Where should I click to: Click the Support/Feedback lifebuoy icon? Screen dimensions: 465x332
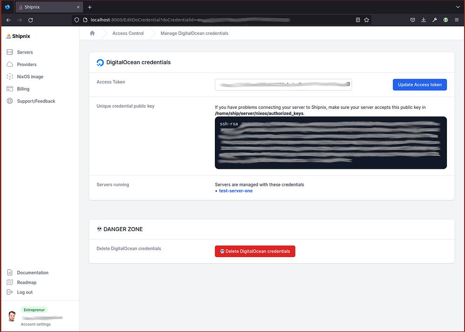pyautogui.click(x=10, y=101)
